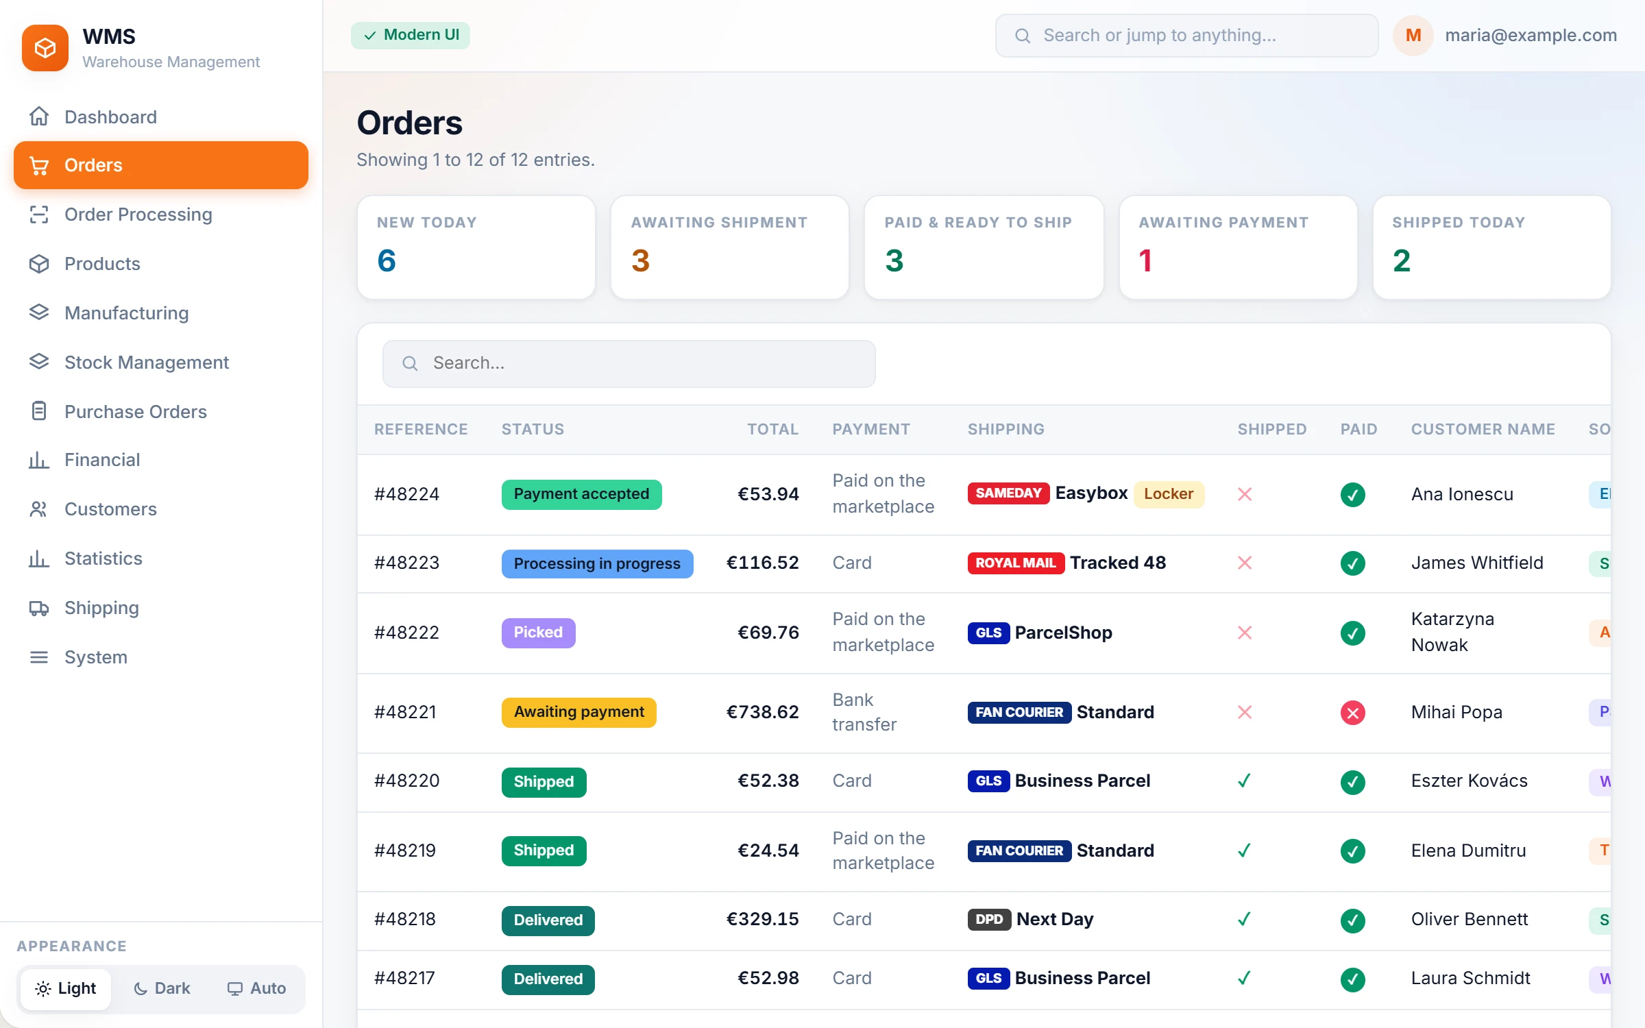
Task: Sort table by TOTAL column header
Action: click(x=772, y=429)
